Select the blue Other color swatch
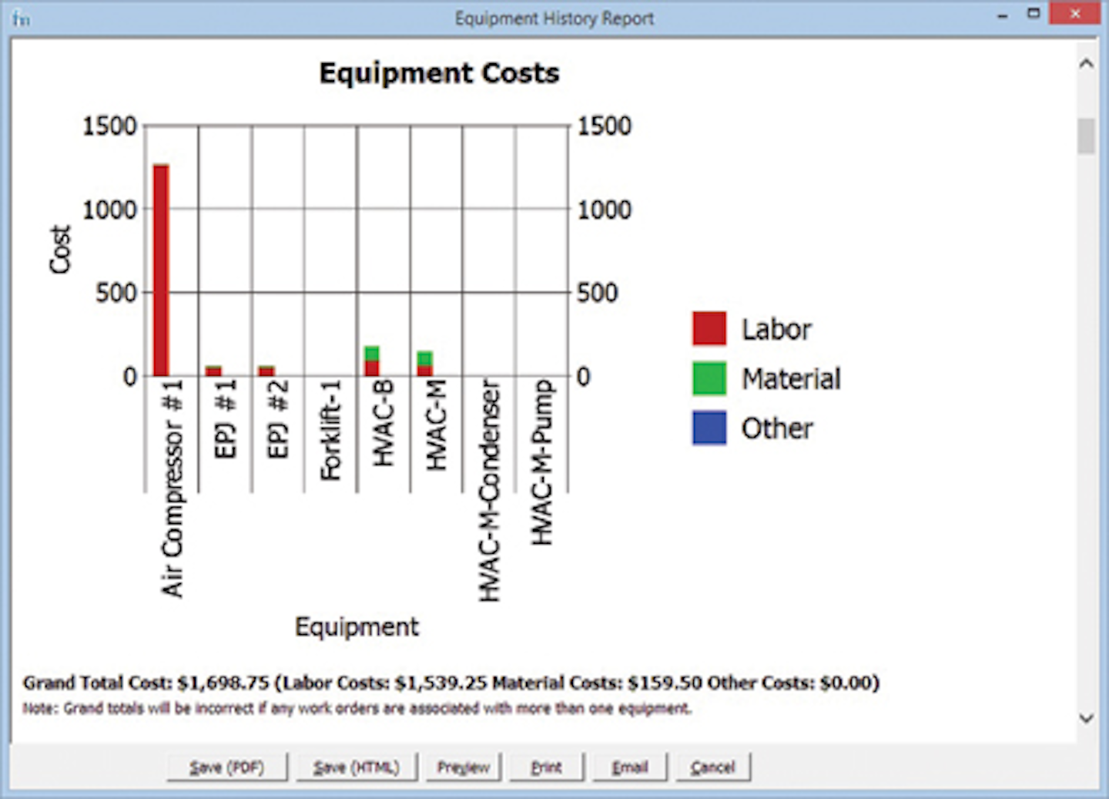This screenshot has height=799, width=1109. (x=709, y=428)
